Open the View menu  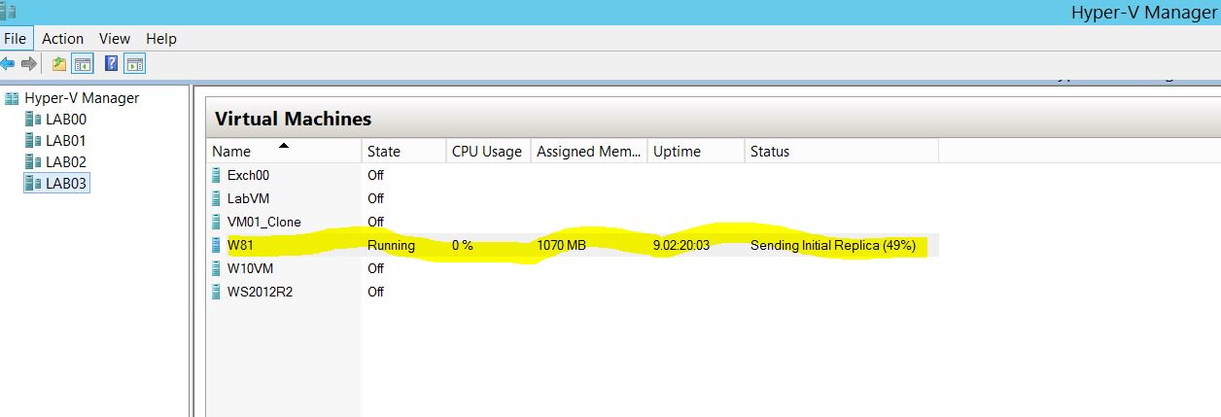tap(114, 39)
